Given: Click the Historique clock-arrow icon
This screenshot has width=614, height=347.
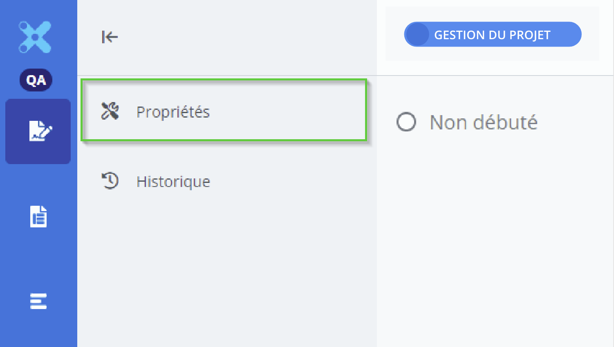Looking at the screenshot, I should pos(110,181).
